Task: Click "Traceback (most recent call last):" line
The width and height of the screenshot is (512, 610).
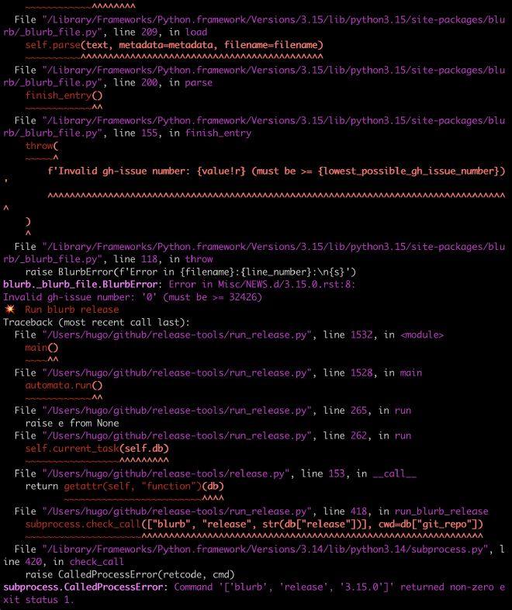Action: [x=96, y=323]
